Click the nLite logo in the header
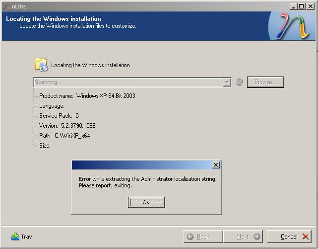 293,26
